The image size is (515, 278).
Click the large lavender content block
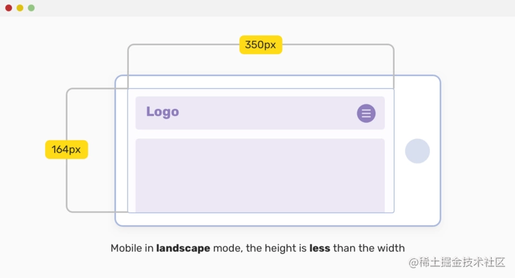click(x=260, y=175)
